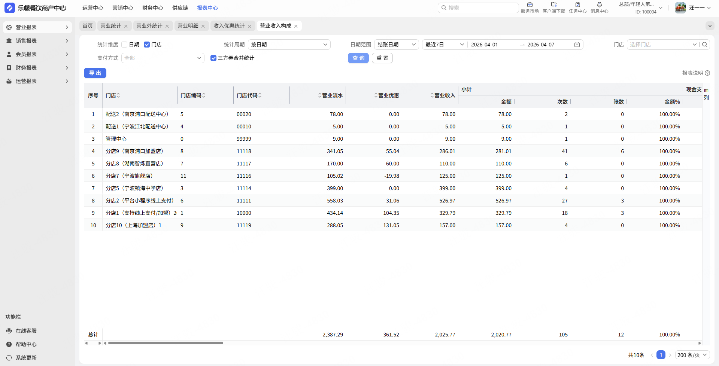Viewport: 719px width, 366px height.
Task: Click the table scroll right arrow
Action: tap(700, 343)
